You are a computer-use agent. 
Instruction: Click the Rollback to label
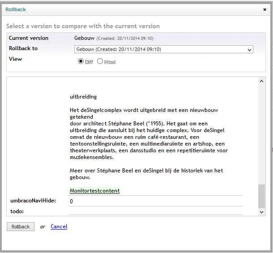point(23,48)
